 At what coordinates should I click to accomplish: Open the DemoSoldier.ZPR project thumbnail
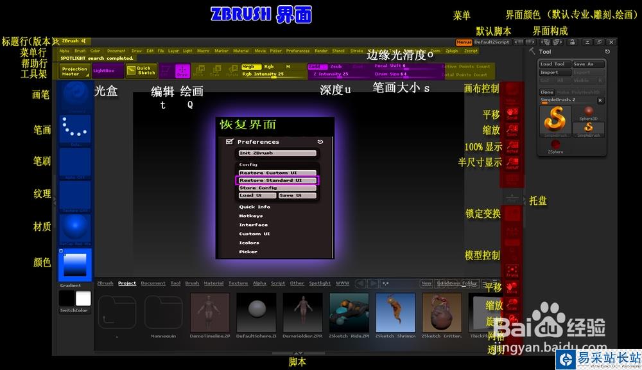(302, 312)
